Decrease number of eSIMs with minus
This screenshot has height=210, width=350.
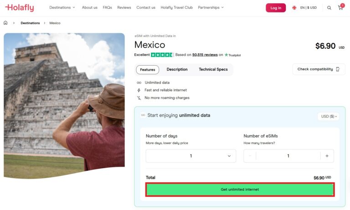click(250, 156)
